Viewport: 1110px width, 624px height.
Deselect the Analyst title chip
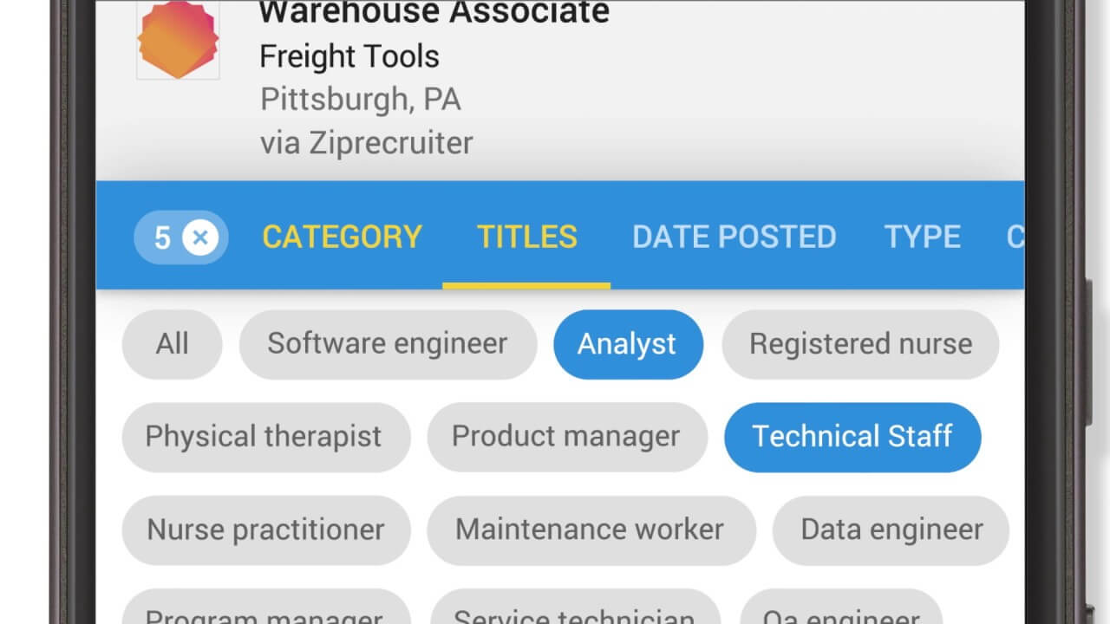(627, 344)
